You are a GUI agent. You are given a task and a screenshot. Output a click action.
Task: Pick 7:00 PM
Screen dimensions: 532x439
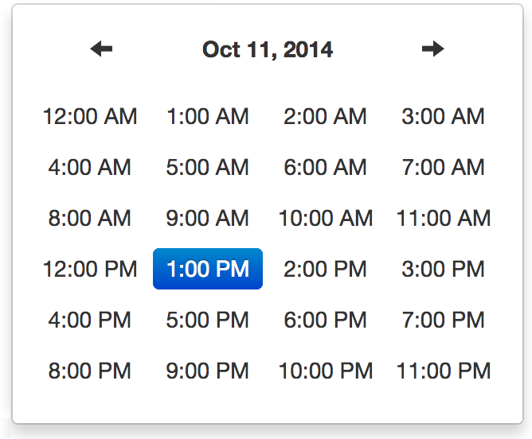click(444, 320)
